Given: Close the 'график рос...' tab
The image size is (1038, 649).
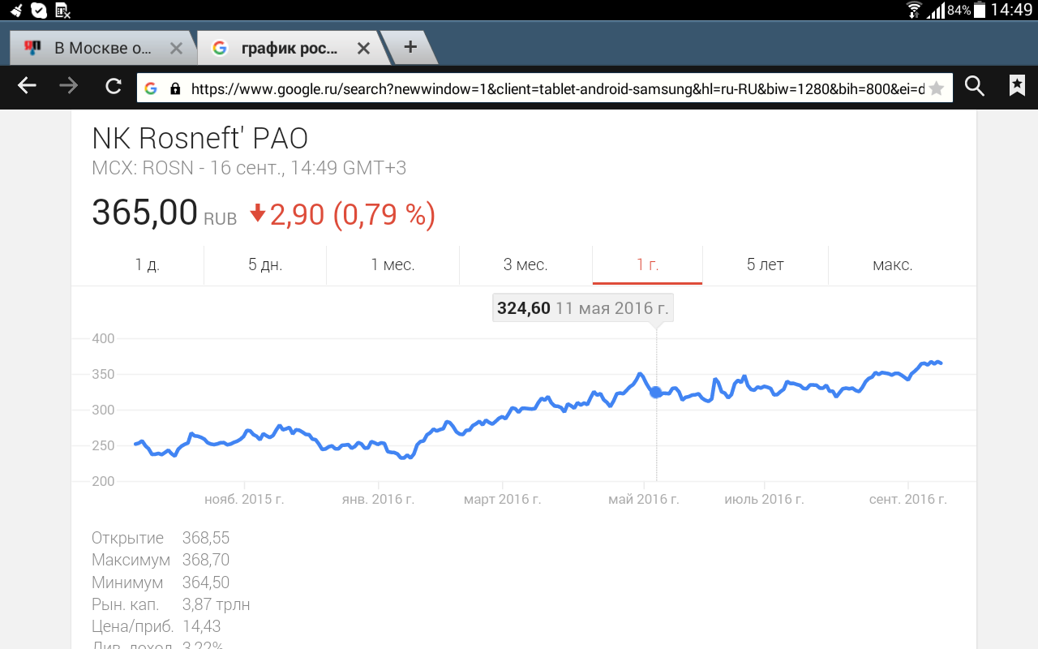Looking at the screenshot, I should 363,49.
